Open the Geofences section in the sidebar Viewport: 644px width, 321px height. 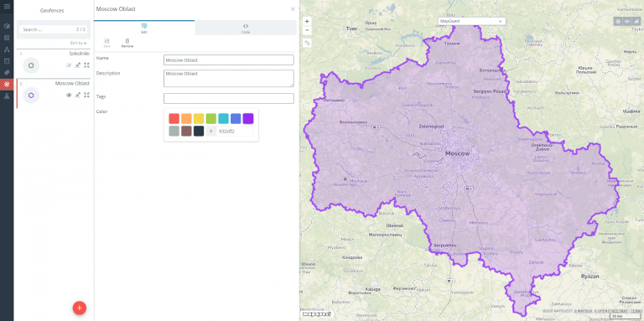(7, 84)
